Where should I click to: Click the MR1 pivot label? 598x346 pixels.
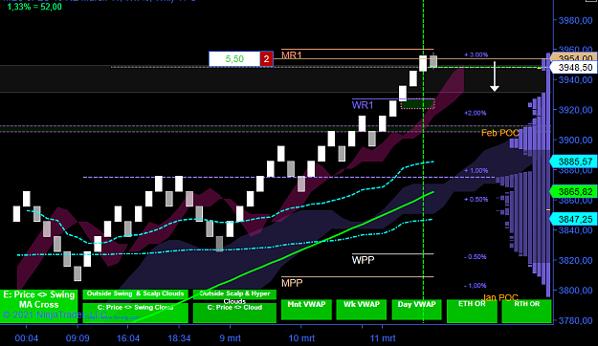pos(292,55)
